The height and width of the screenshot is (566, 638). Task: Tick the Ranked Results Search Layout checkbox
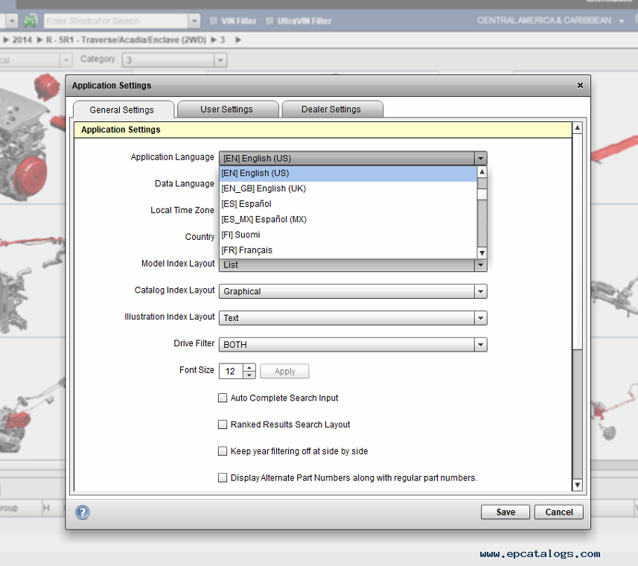click(x=223, y=424)
